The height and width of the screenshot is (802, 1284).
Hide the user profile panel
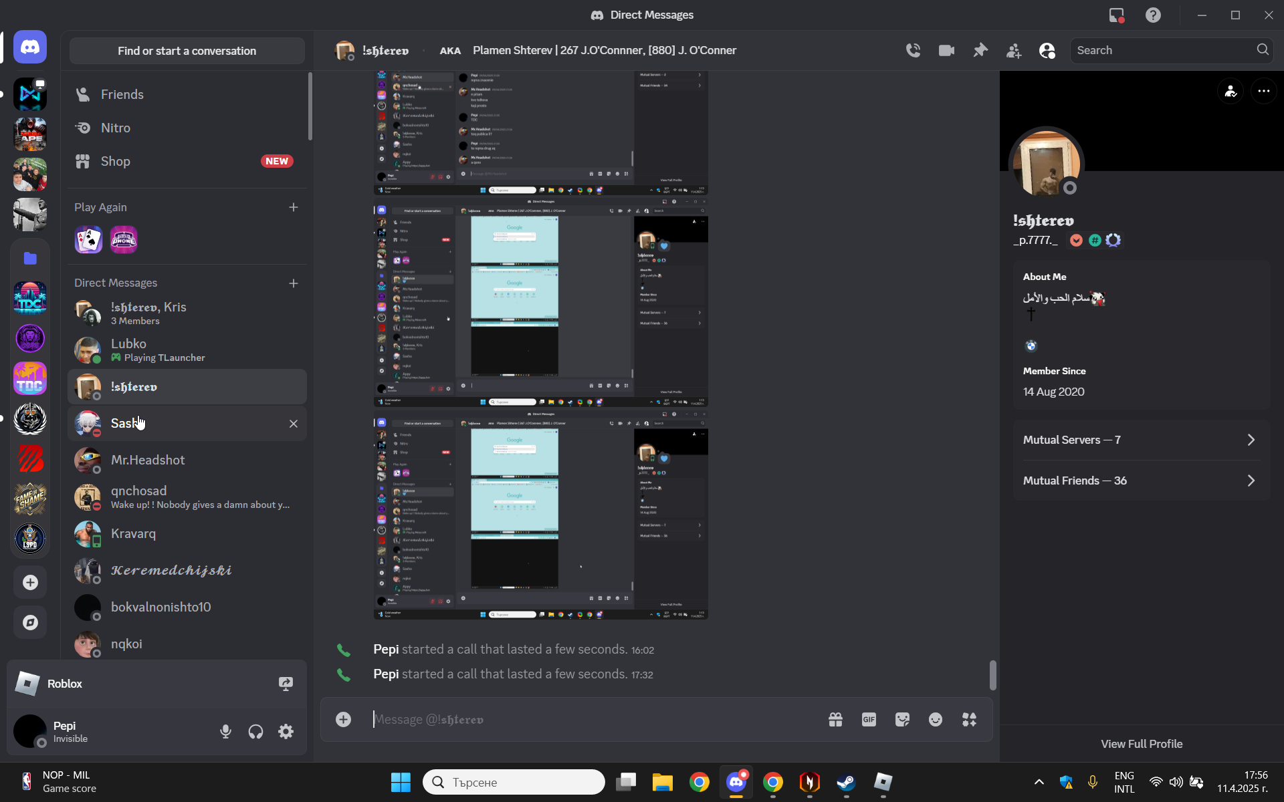pos(1047,50)
